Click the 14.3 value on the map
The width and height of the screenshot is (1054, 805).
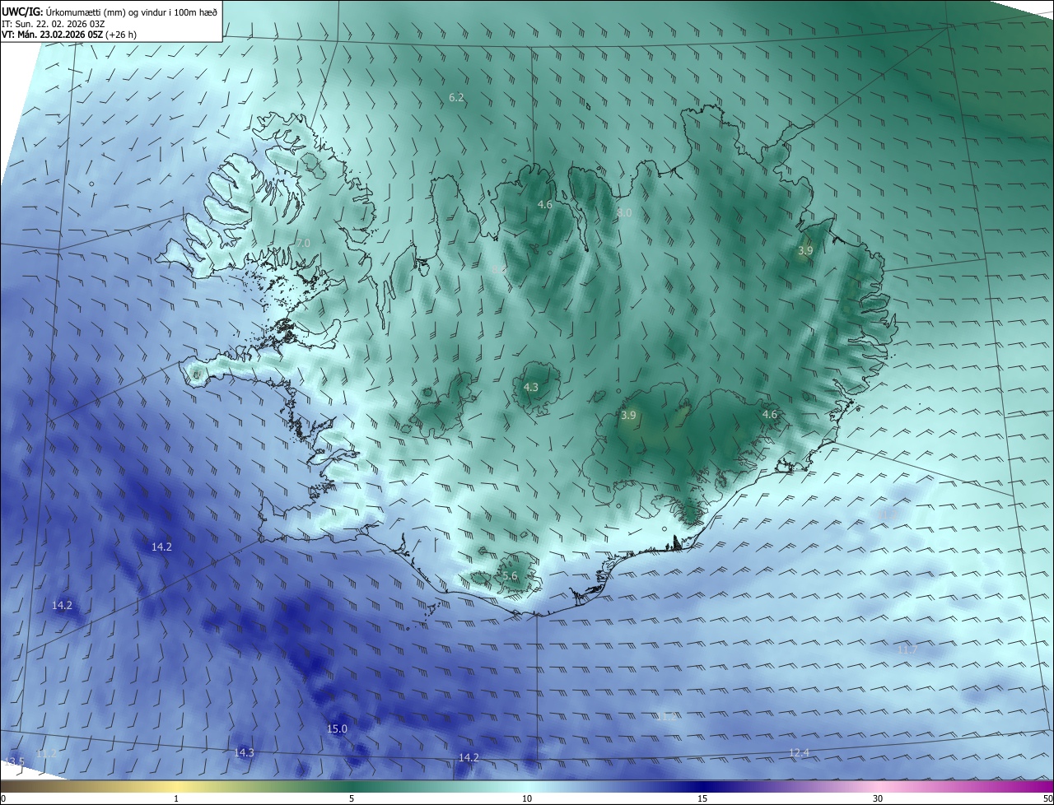point(244,752)
